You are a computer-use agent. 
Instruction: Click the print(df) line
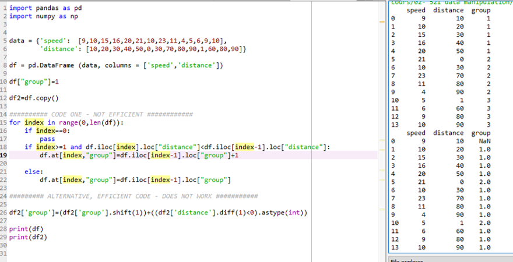point(26,229)
